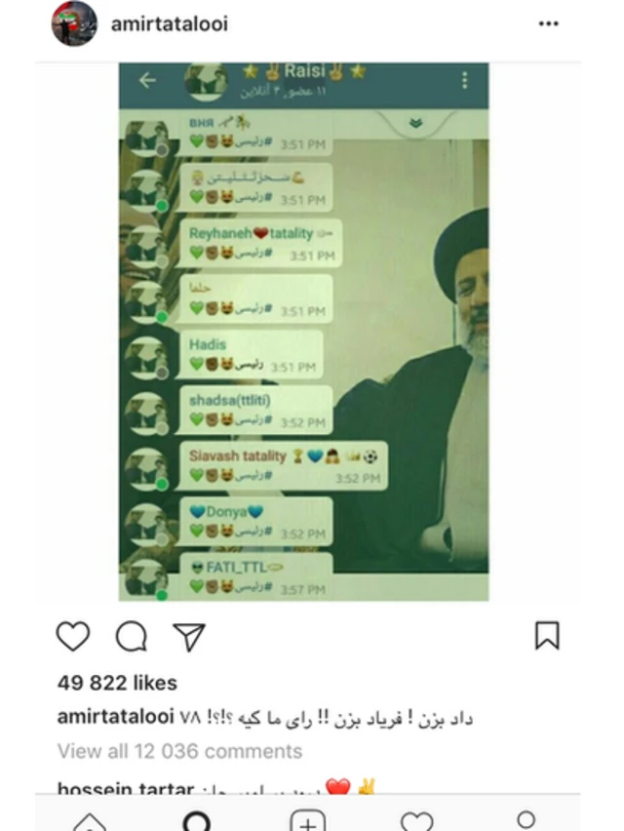Tap amirtatalooi username in caption
Viewport: 624px width, 831px height.
tap(115, 717)
